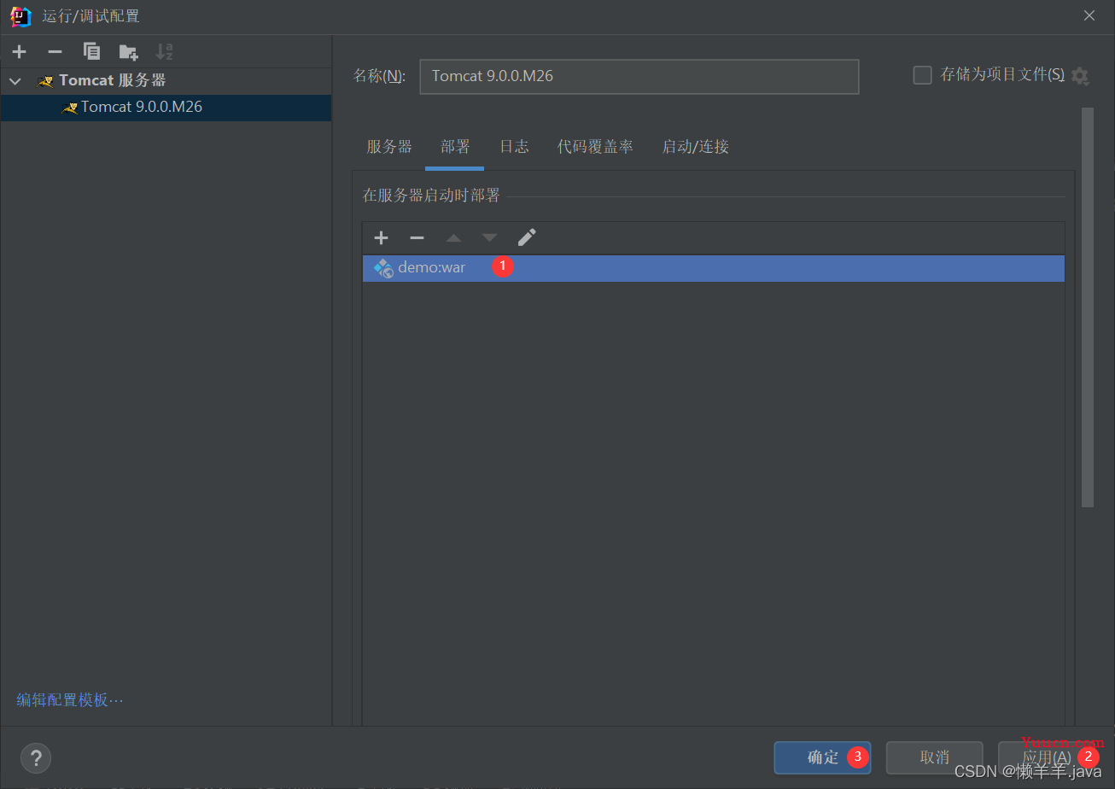This screenshot has width=1115, height=789.
Task: Open help with the question mark button
Action: tap(36, 757)
